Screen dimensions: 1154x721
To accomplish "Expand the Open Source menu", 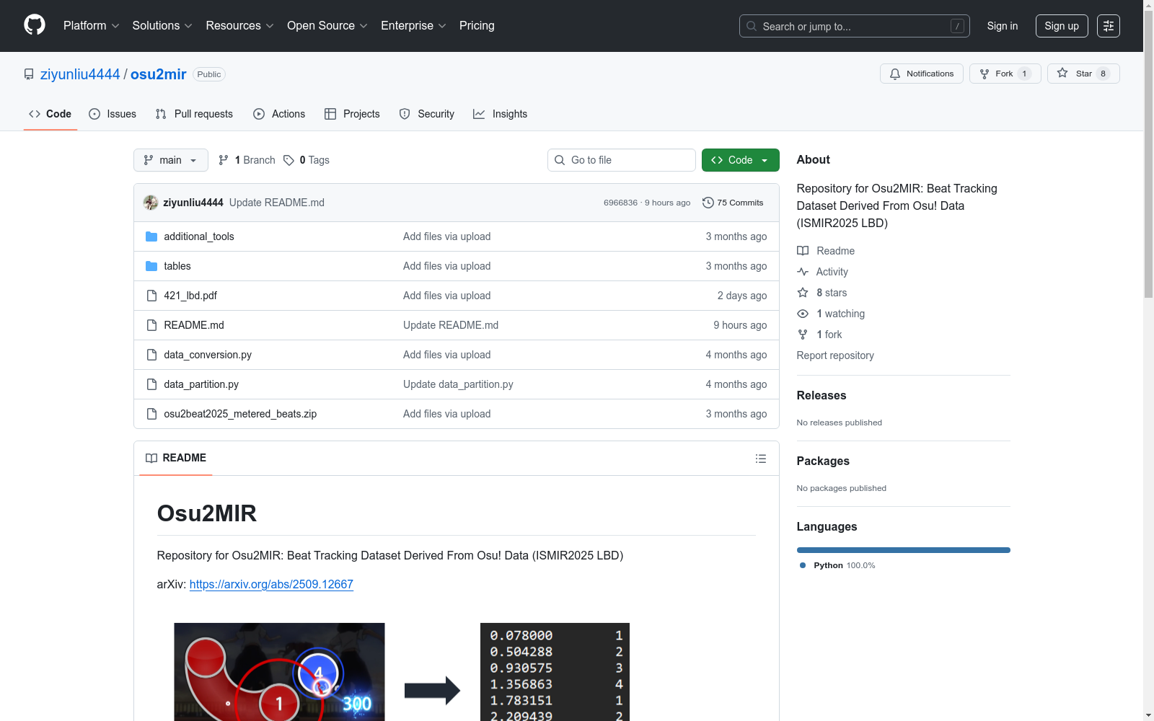I will coord(327,26).
